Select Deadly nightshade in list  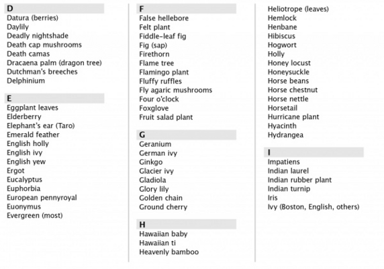click(38, 36)
